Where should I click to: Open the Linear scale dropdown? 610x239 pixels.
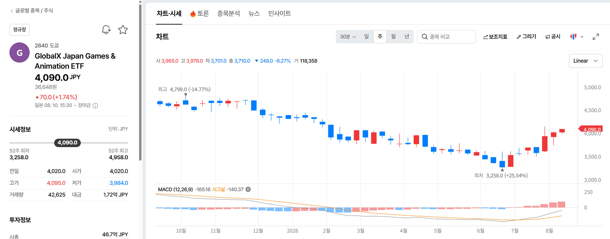585,61
